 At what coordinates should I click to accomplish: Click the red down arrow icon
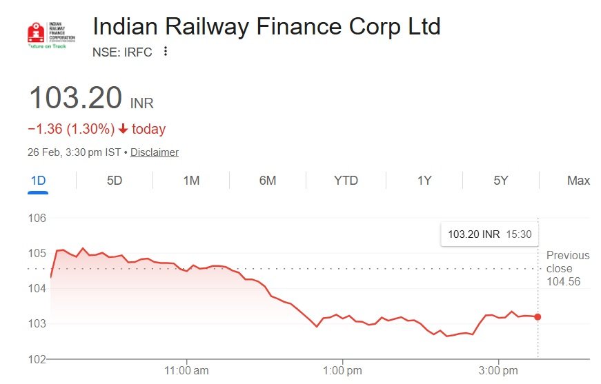click(x=123, y=129)
